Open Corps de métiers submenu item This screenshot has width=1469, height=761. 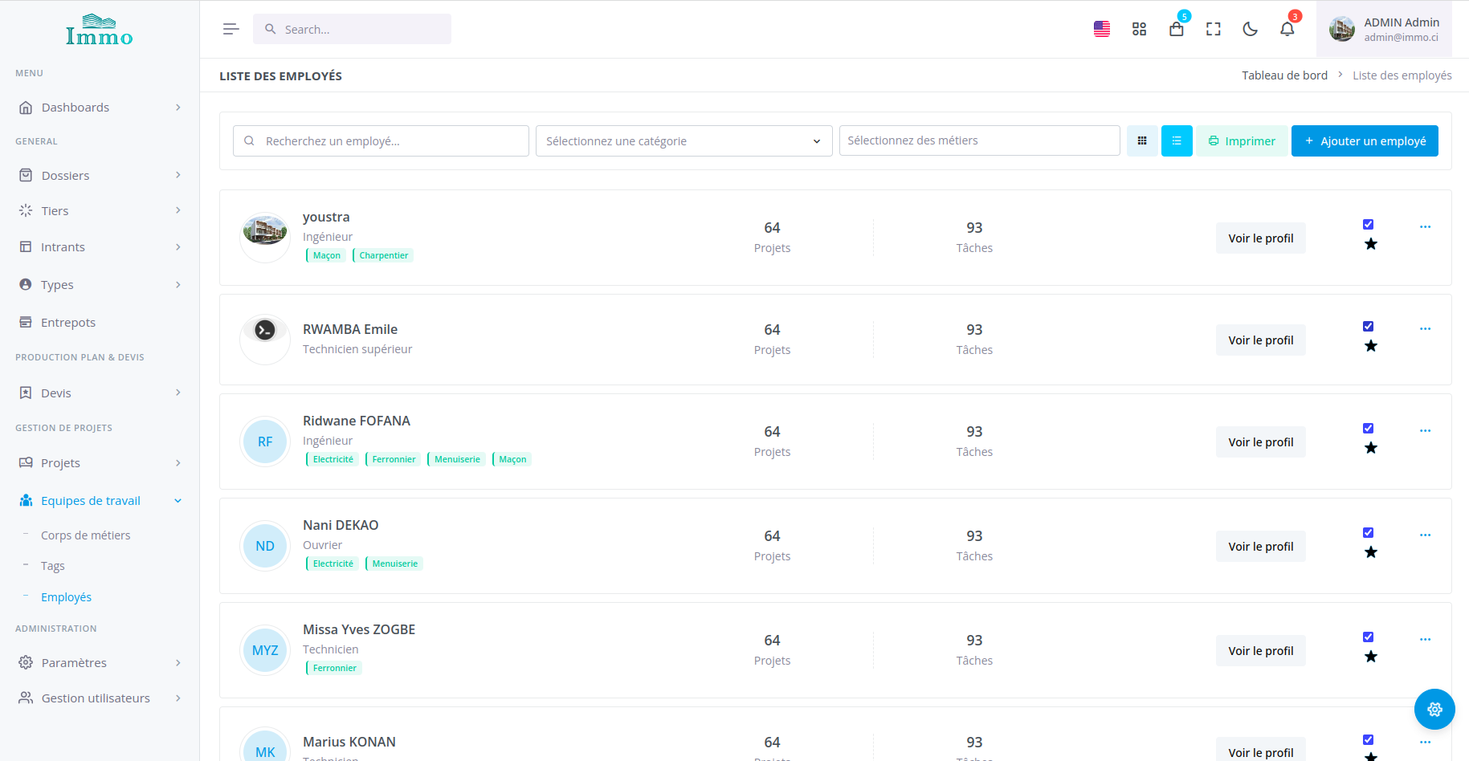[x=85, y=535]
